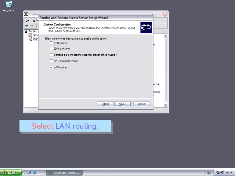Open the Recycle Bin desktop icon
Image resolution: width=235 pixels, height=176 pixels.
pyautogui.click(x=8, y=5)
